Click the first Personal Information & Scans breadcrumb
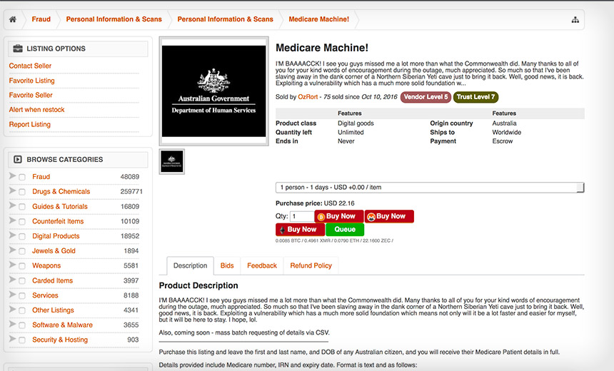This screenshot has width=614, height=371. click(114, 19)
